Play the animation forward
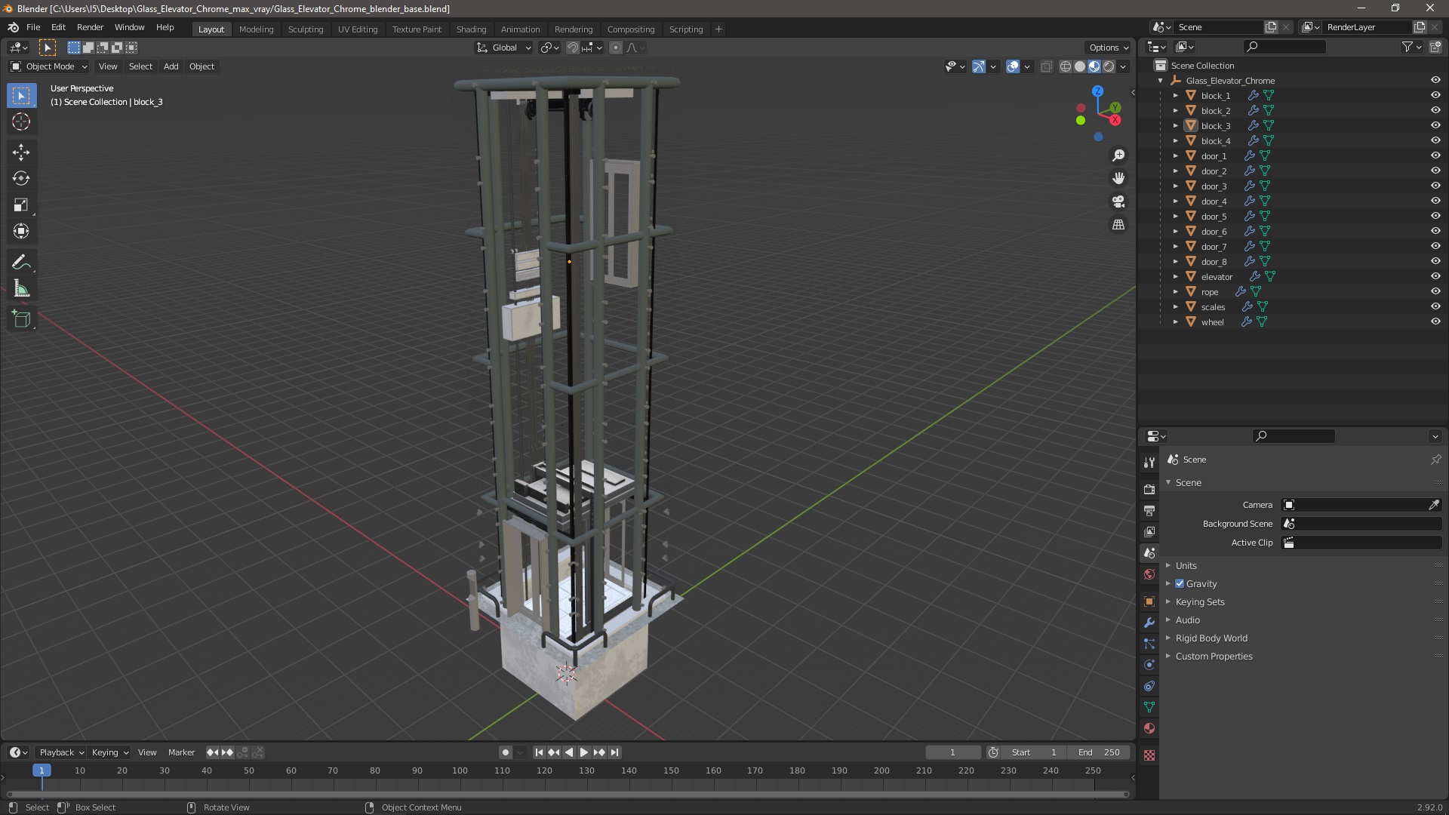 (x=583, y=752)
